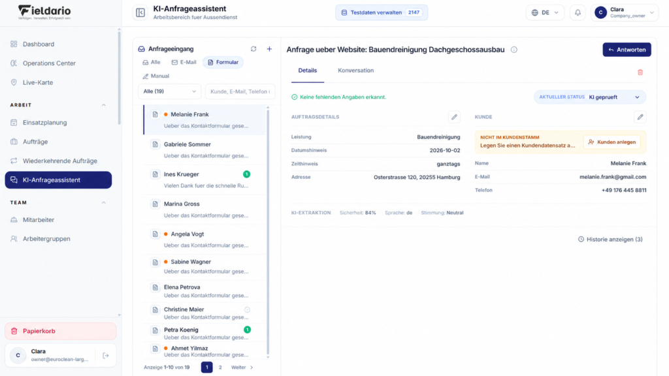Click the info icon next to the inquiry title
669x376 pixels.
514,50
